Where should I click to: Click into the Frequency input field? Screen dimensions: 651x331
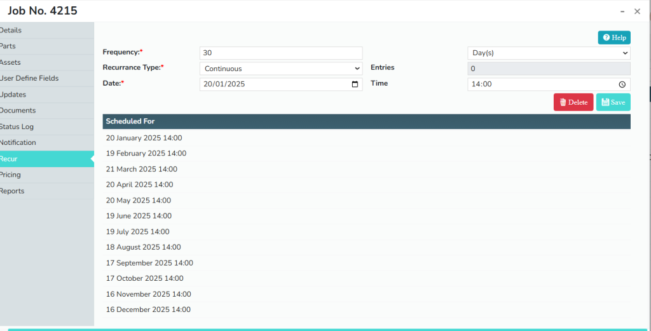(x=280, y=53)
